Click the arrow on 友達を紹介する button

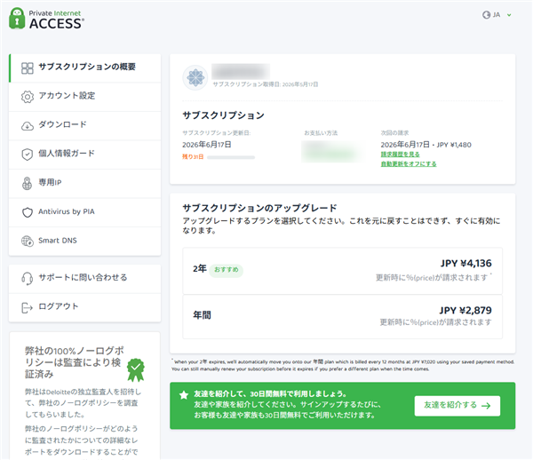pyautogui.click(x=486, y=406)
